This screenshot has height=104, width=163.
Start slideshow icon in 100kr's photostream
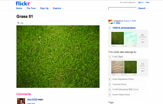point(143,41)
